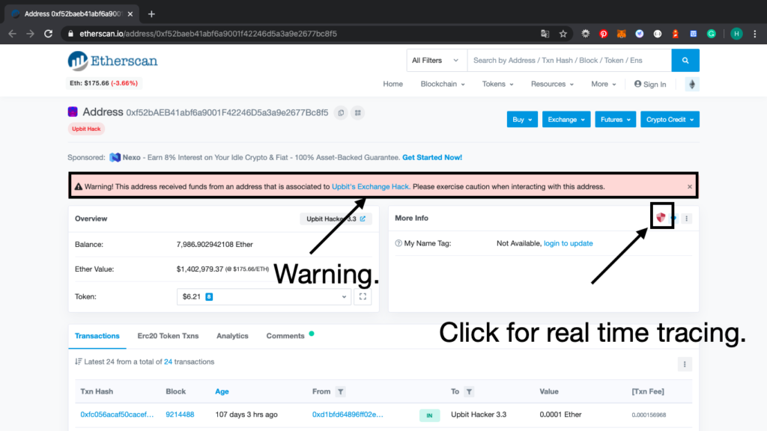This screenshot has height=431, width=767.
Task: Open the Futures dropdown button
Action: tap(616, 120)
